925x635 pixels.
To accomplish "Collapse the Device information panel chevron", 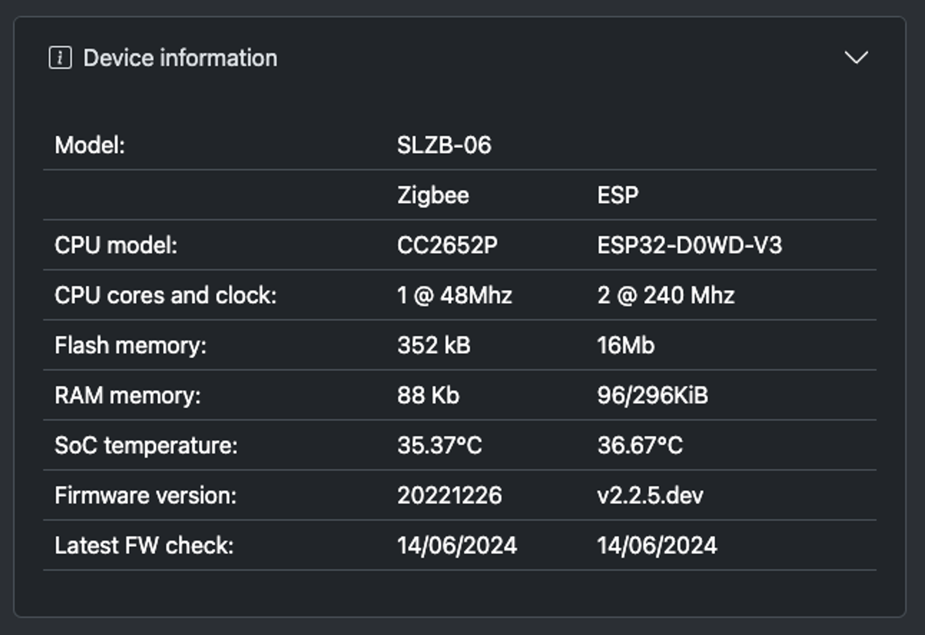I will [x=856, y=58].
